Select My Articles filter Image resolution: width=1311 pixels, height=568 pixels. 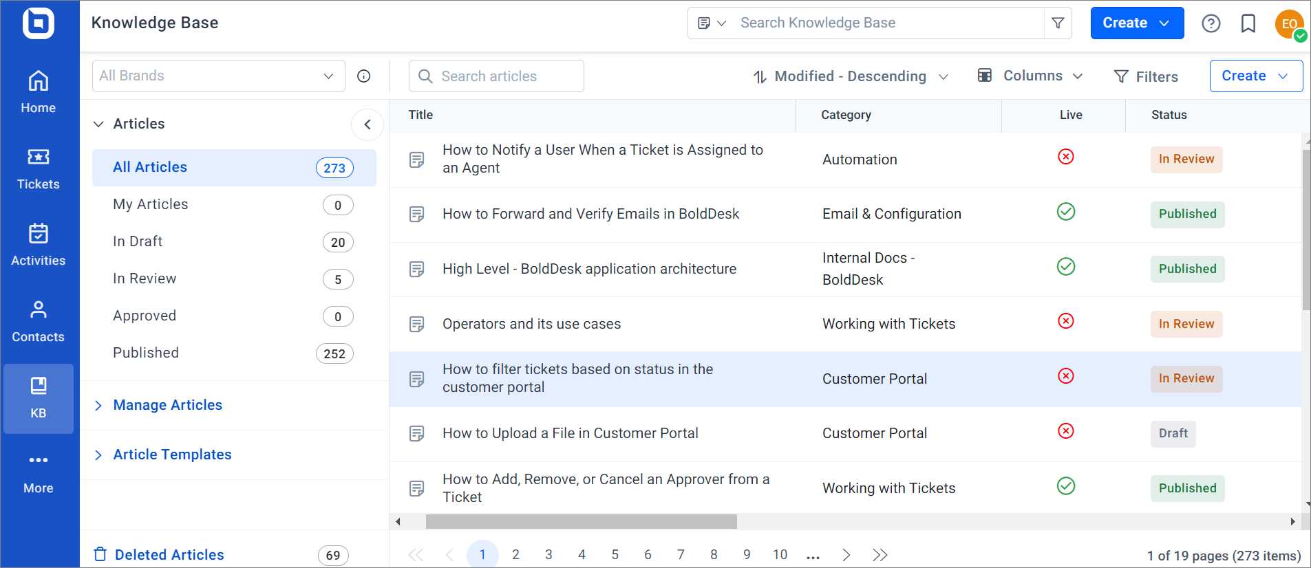click(234, 205)
